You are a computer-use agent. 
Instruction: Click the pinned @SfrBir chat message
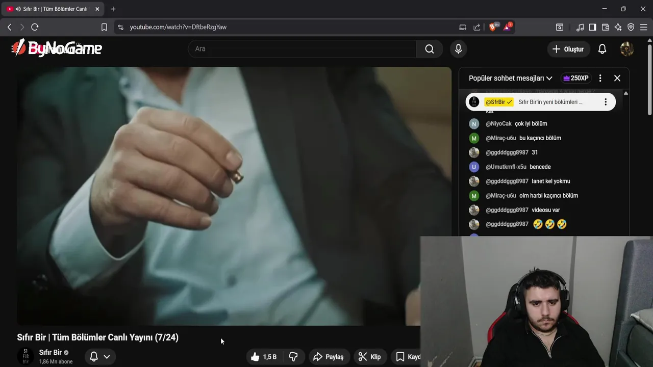541,102
